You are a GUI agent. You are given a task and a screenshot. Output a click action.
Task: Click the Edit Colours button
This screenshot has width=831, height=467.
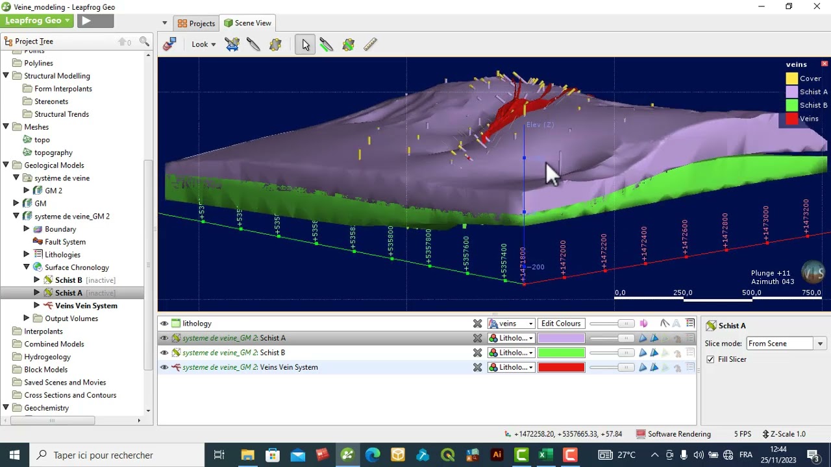(x=560, y=324)
